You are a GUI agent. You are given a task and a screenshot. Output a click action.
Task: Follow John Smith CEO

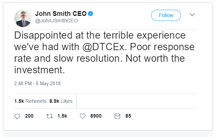click(166, 15)
